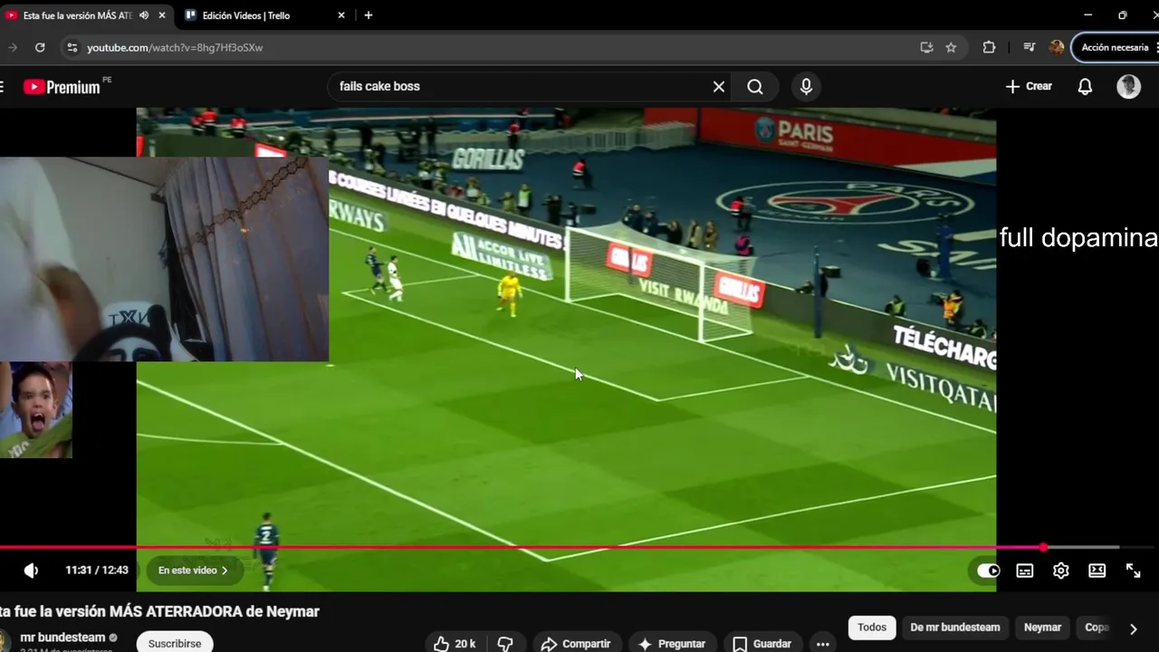The image size is (1159, 652).
Task: Open YouTube guide hamburger menu
Action: [x=2, y=87]
